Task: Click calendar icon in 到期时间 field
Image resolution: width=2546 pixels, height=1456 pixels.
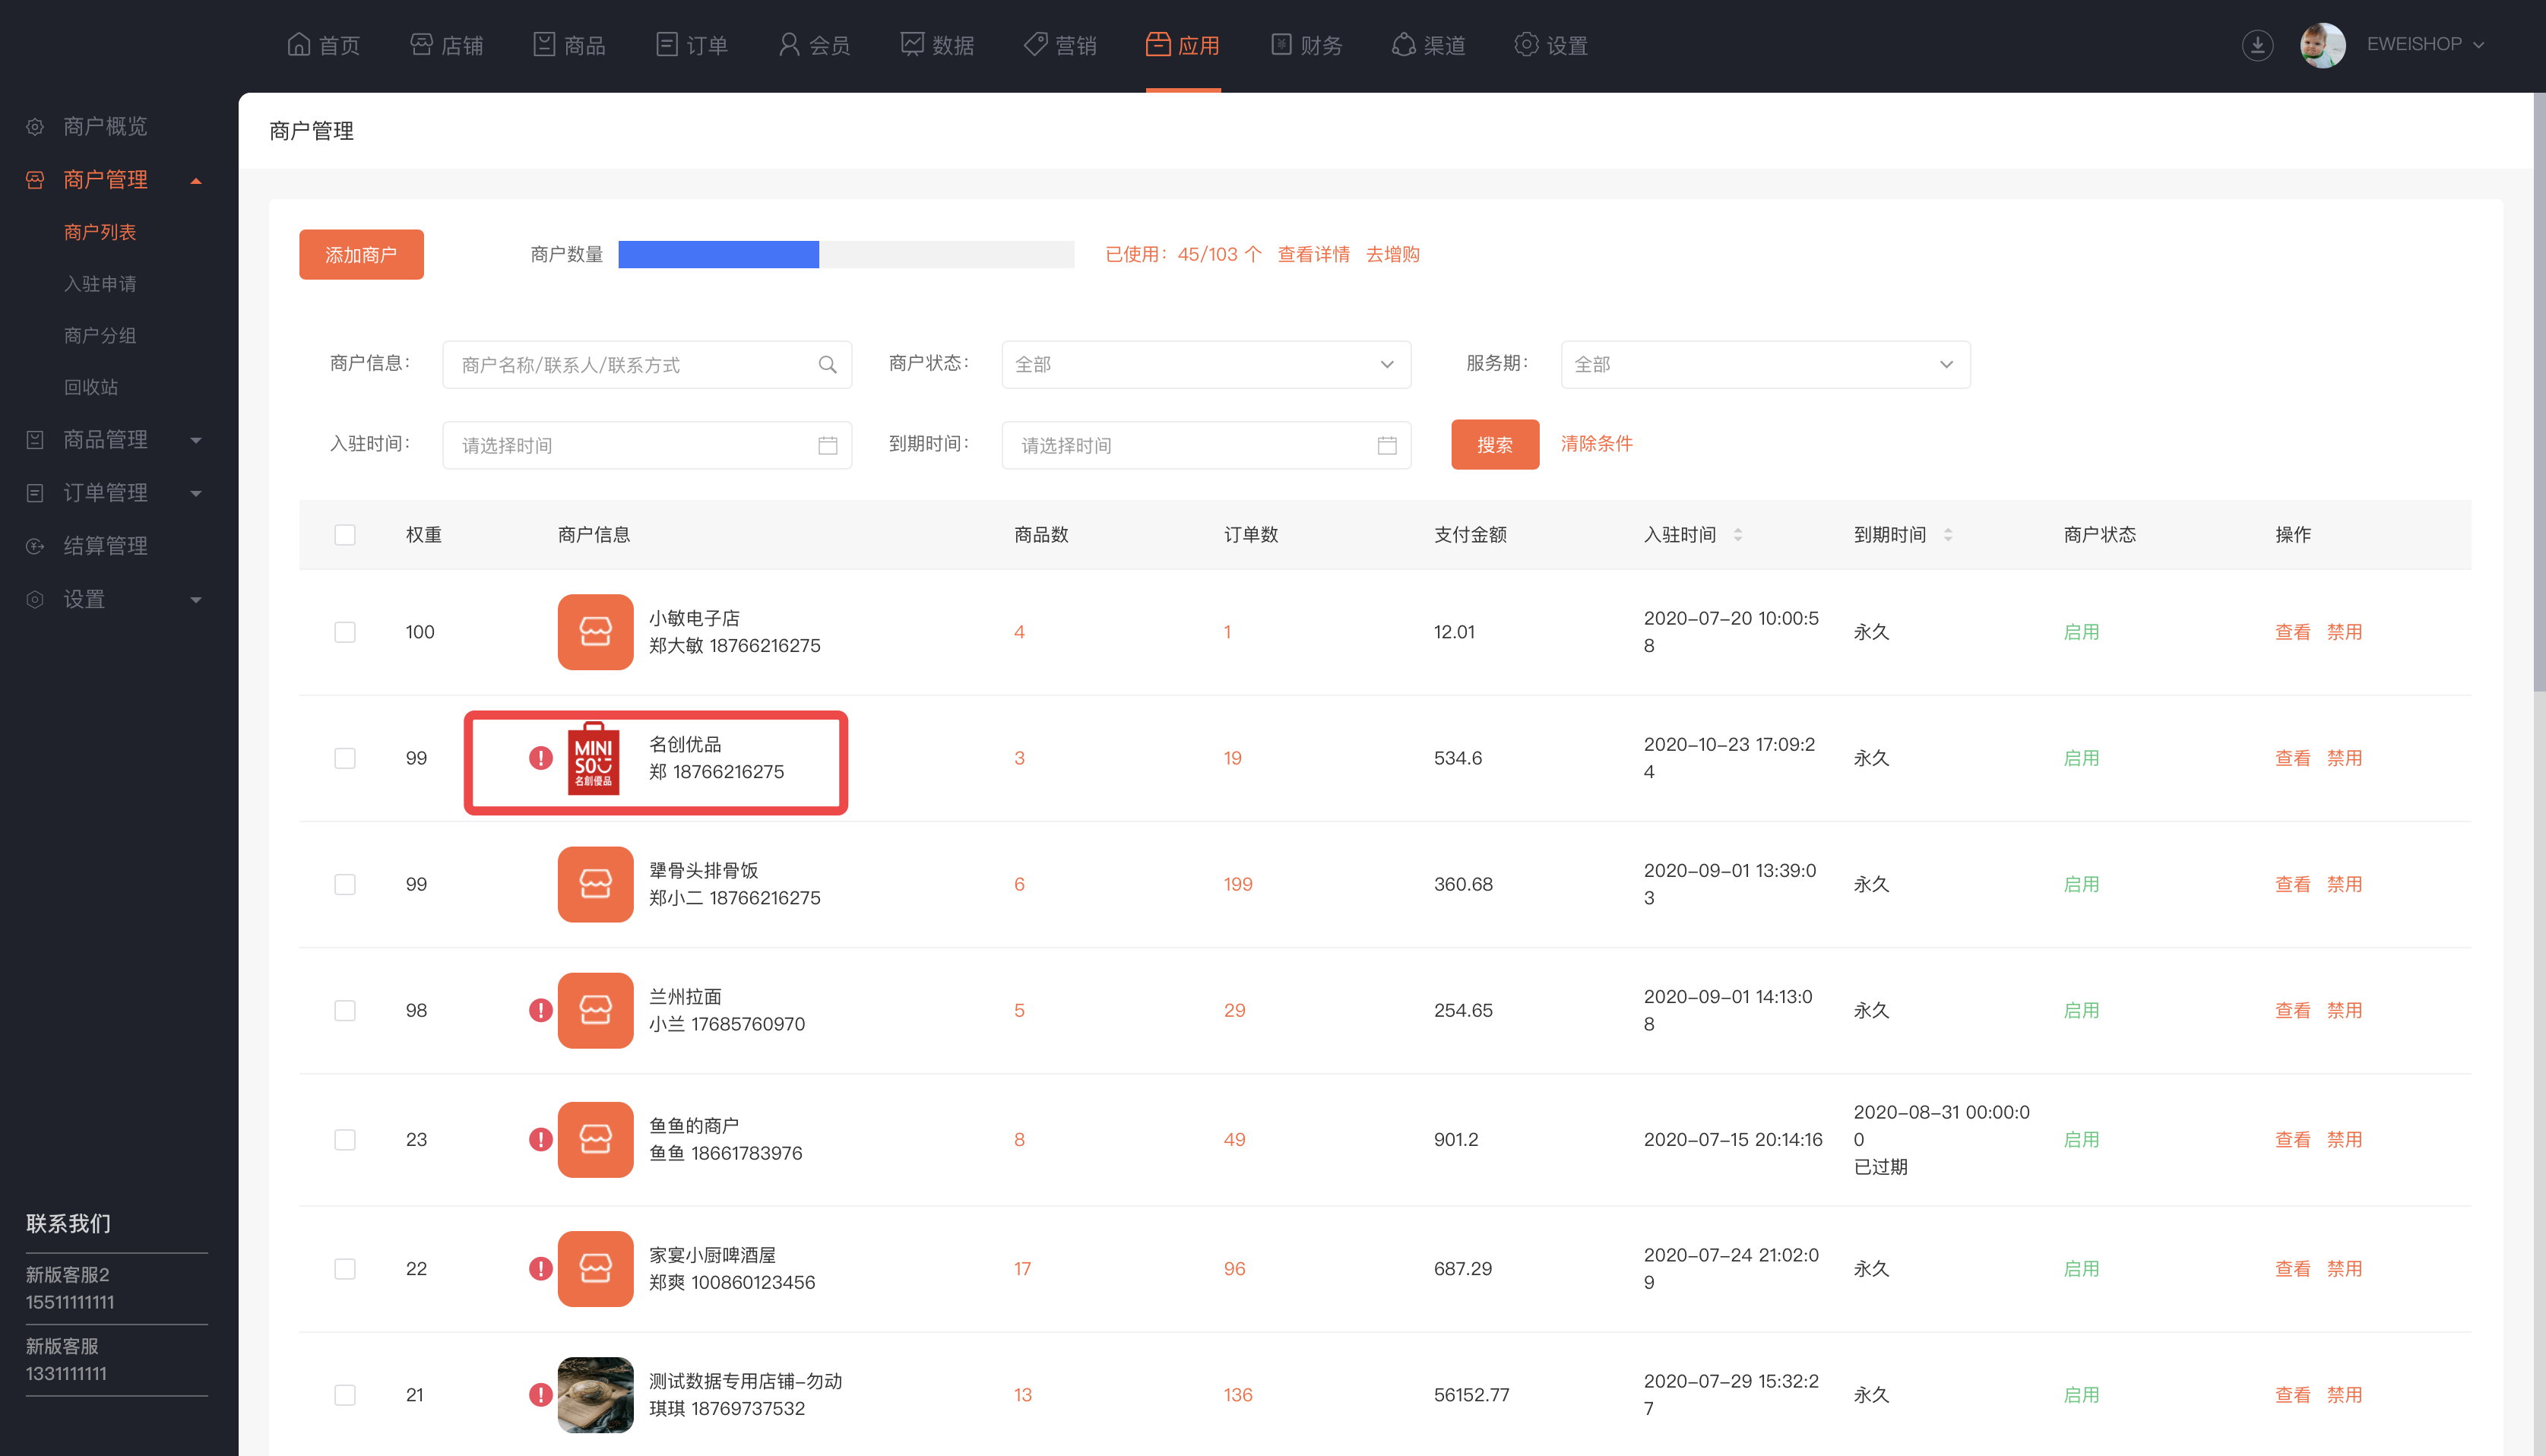Action: pyautogui.click(x=1386, y=445)
